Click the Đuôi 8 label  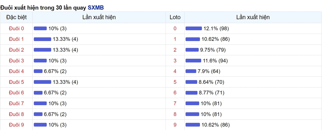[x=16, y=114]
